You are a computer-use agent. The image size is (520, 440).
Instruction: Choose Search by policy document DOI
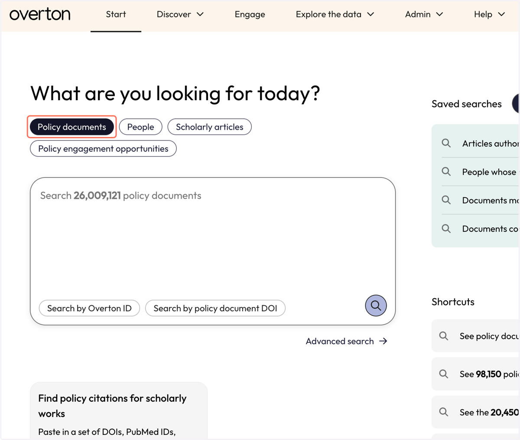(x=215, y=308)
